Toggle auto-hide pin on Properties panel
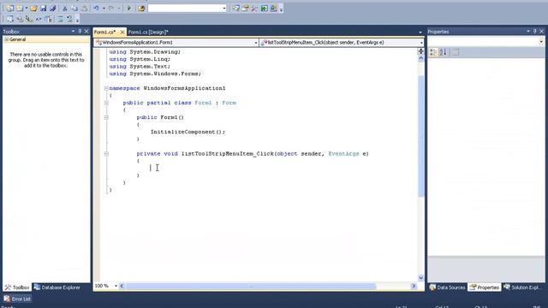The height and width of the screenshot is (308, 548). tap(534, 32)
